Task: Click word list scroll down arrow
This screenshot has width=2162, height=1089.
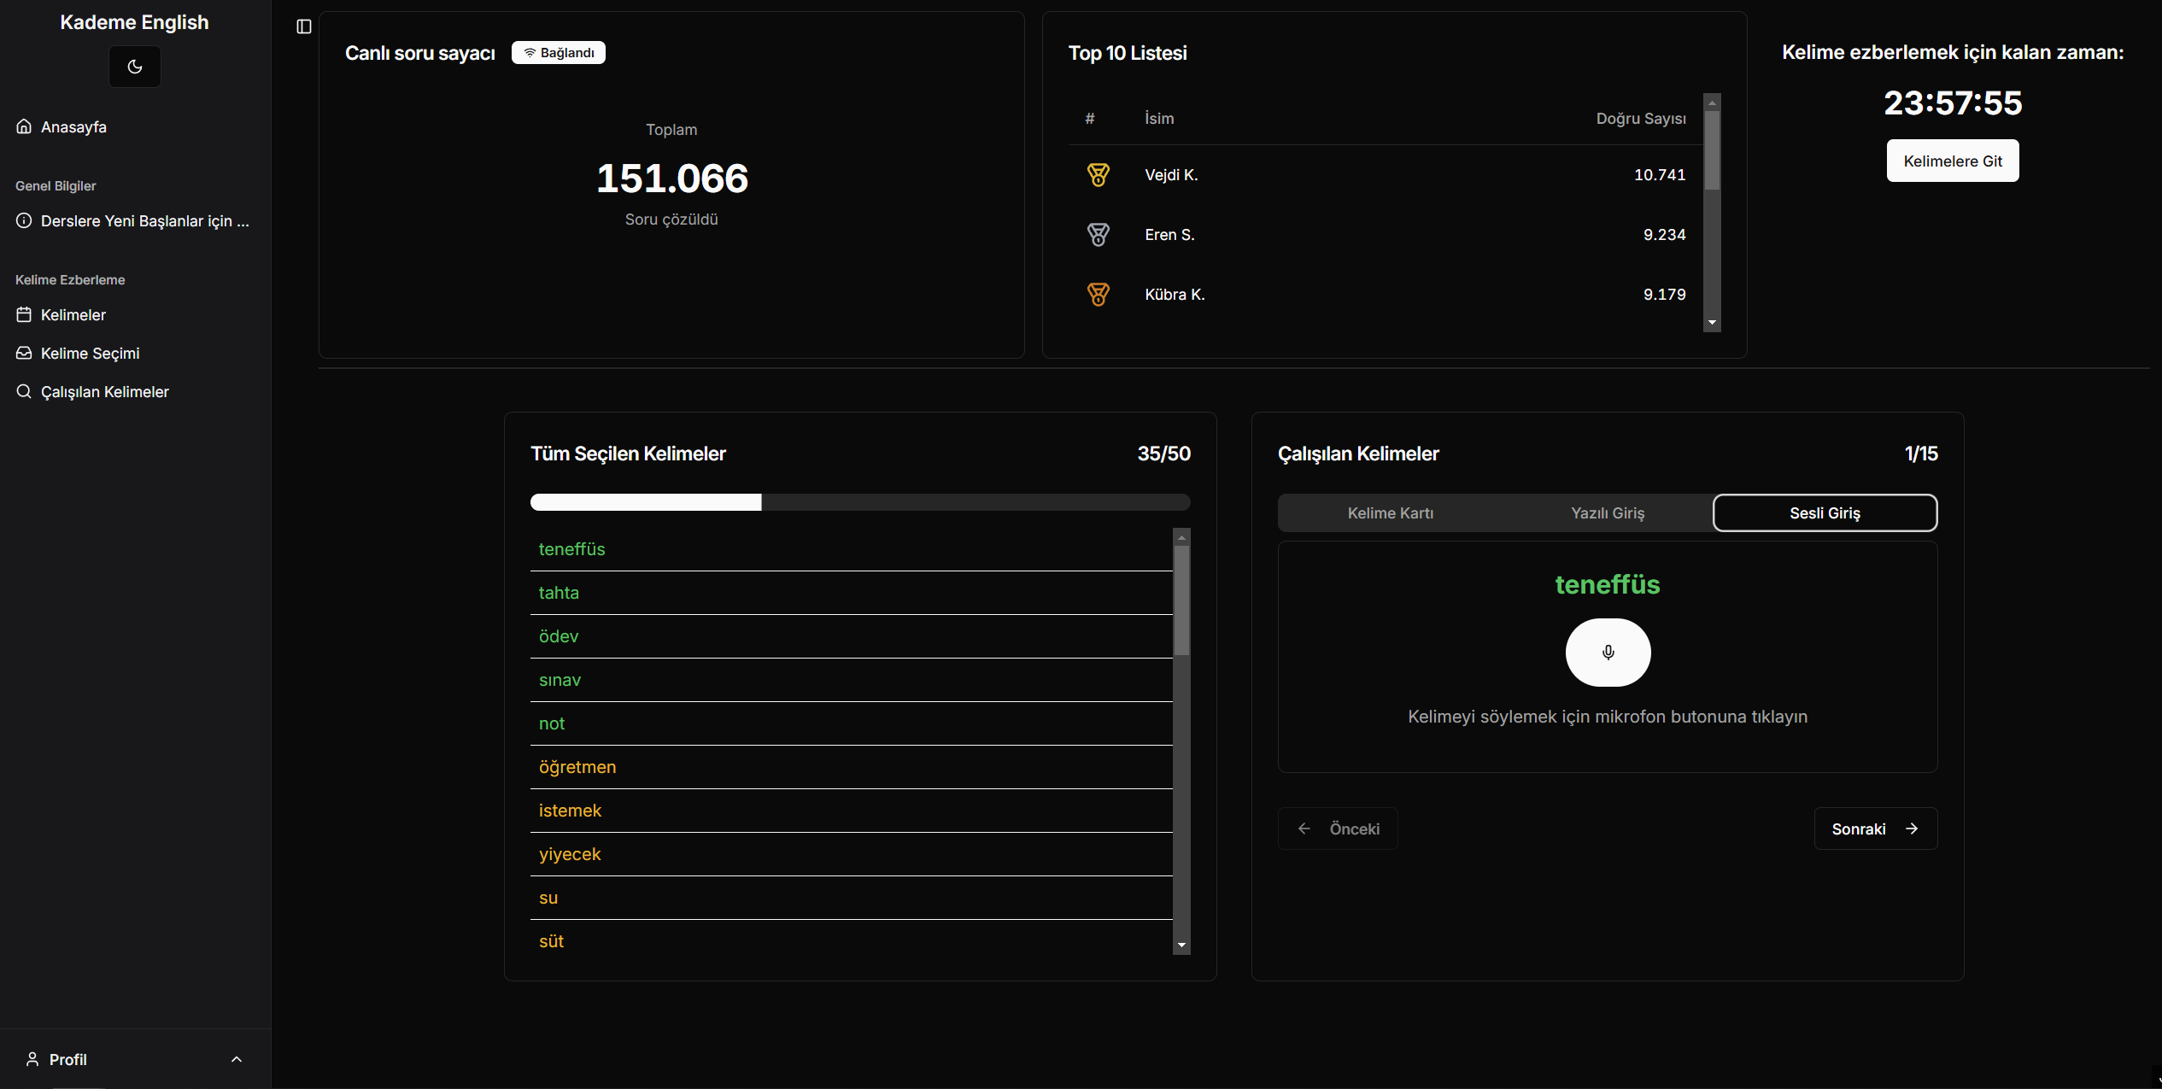Action: pos(1181,946)
